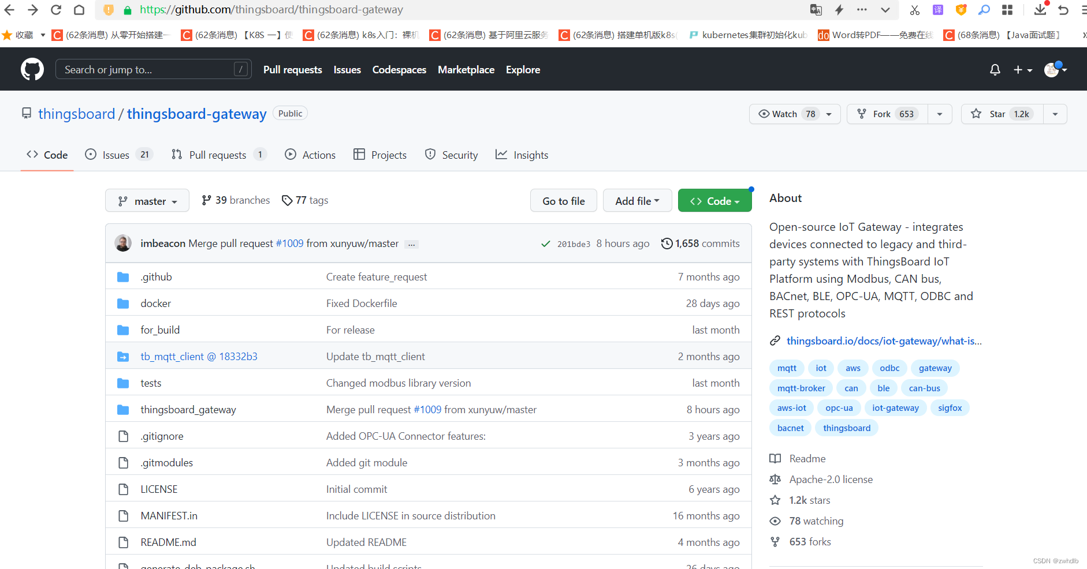The width and height of the screenshot is (1087, 569).
Task: Go to the Actions tab
Action: [x=310, y=155]
